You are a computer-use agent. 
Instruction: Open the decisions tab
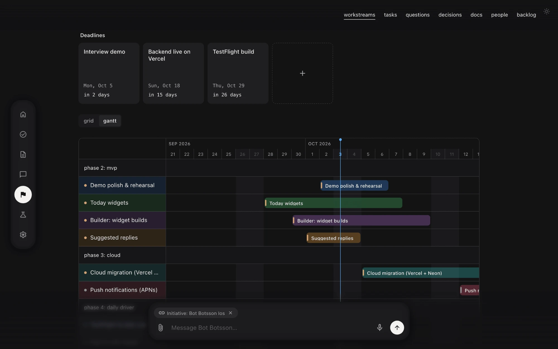point(450,15)
